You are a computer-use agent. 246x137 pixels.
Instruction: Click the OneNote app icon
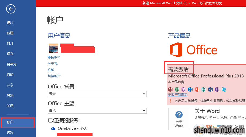[x=184, y=89]
